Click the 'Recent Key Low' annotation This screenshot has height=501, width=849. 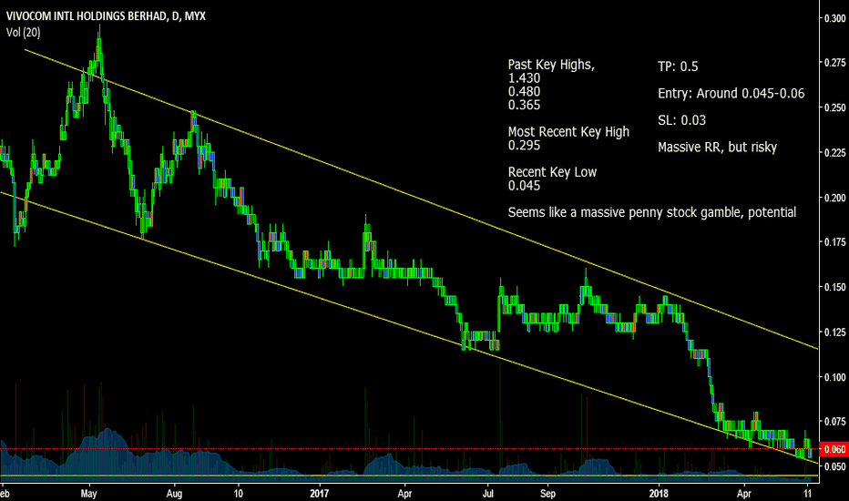click(x=552, y=172)
